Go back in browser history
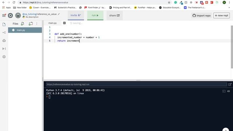 pos(4,3)
